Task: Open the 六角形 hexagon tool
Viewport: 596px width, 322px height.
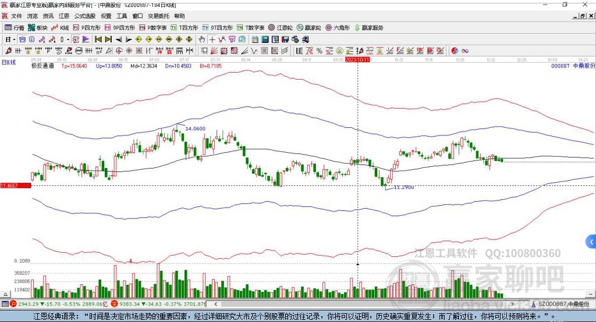Action: (x=338, y=28)
